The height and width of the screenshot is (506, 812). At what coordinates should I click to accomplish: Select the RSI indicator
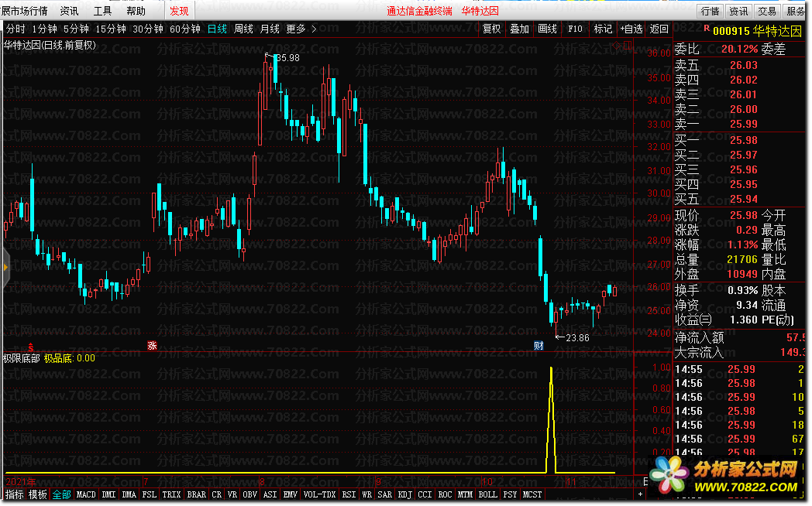349,494
